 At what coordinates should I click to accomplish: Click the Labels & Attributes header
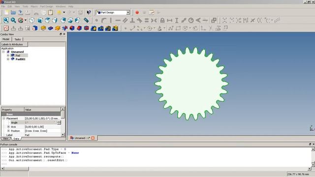pyautogui.click(x=14, y=44)
